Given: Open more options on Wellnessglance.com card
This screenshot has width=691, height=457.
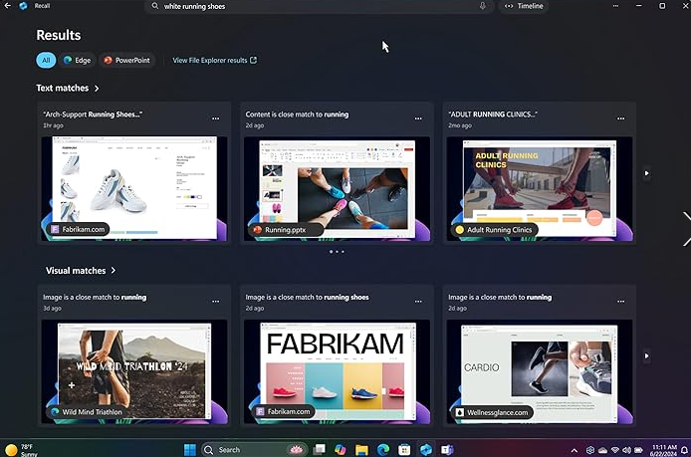Looking at the screenshot, I should tap(620, 302).
